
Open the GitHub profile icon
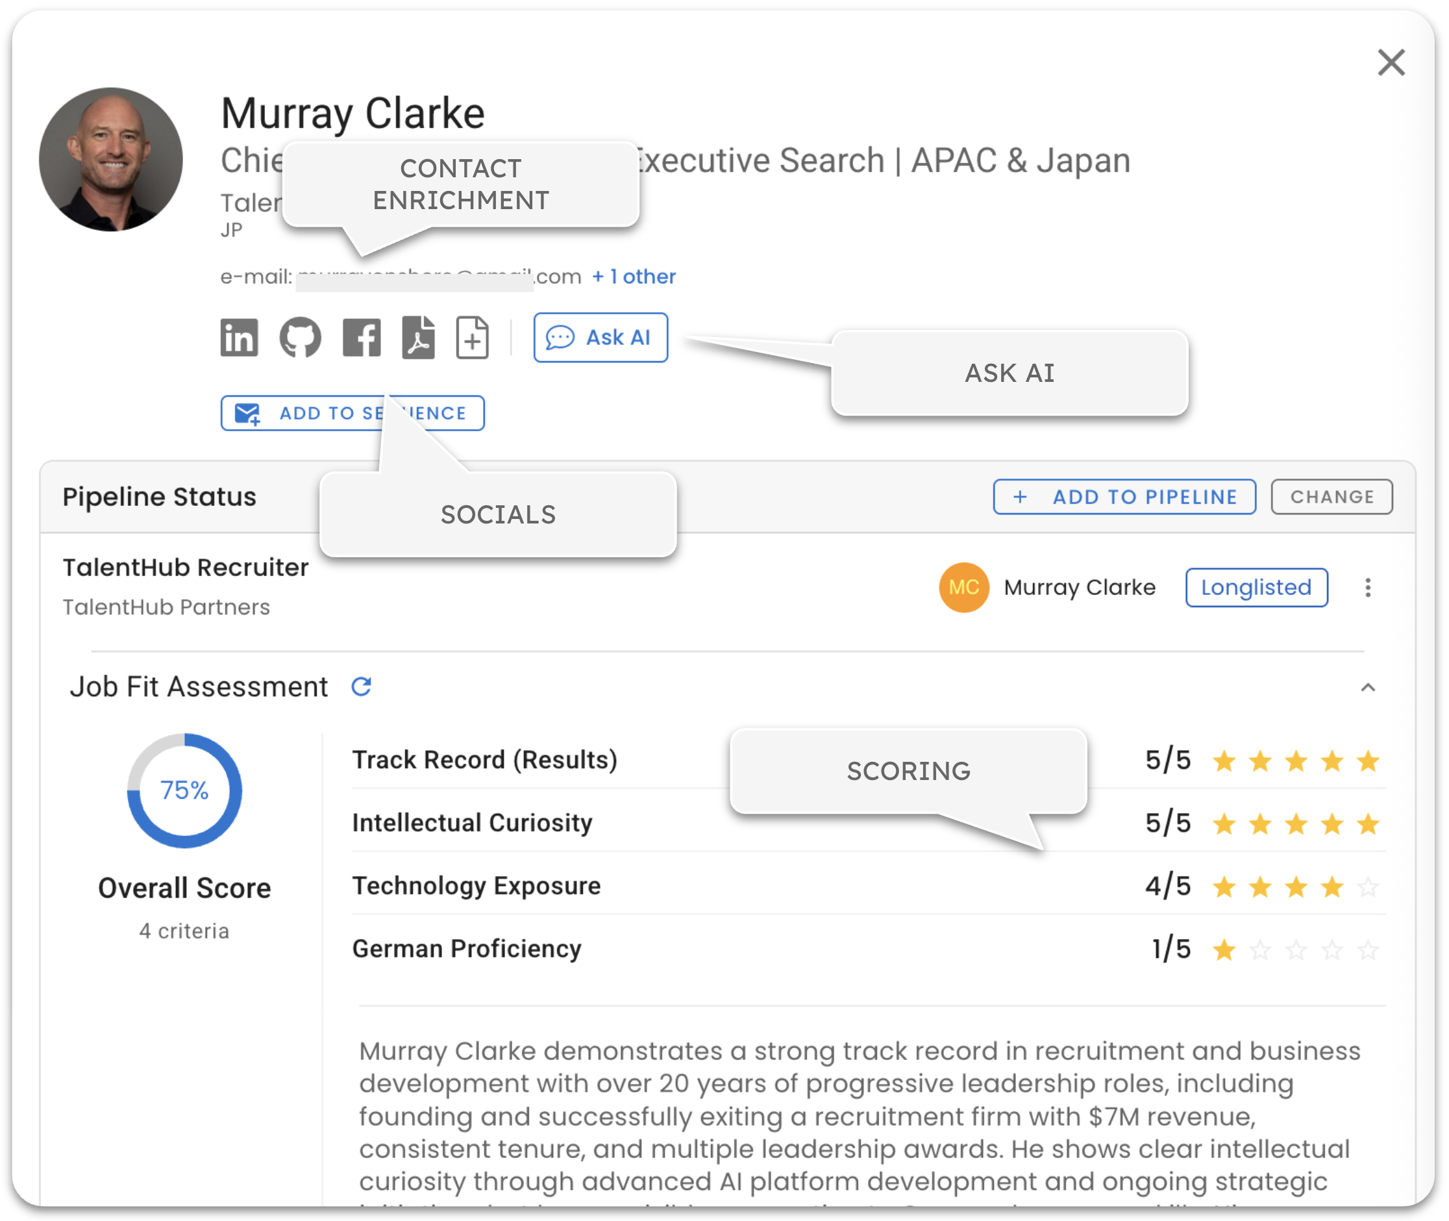300,338
